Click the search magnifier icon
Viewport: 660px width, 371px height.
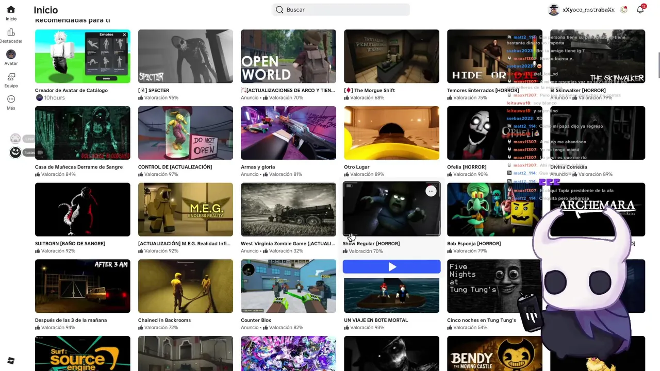[279, 10]
